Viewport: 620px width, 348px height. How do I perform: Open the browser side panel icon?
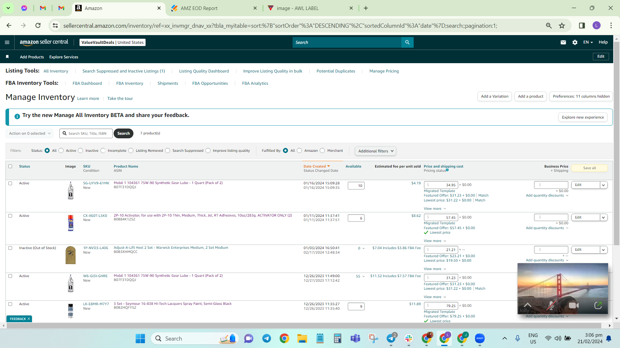click(x=582, y=25)
